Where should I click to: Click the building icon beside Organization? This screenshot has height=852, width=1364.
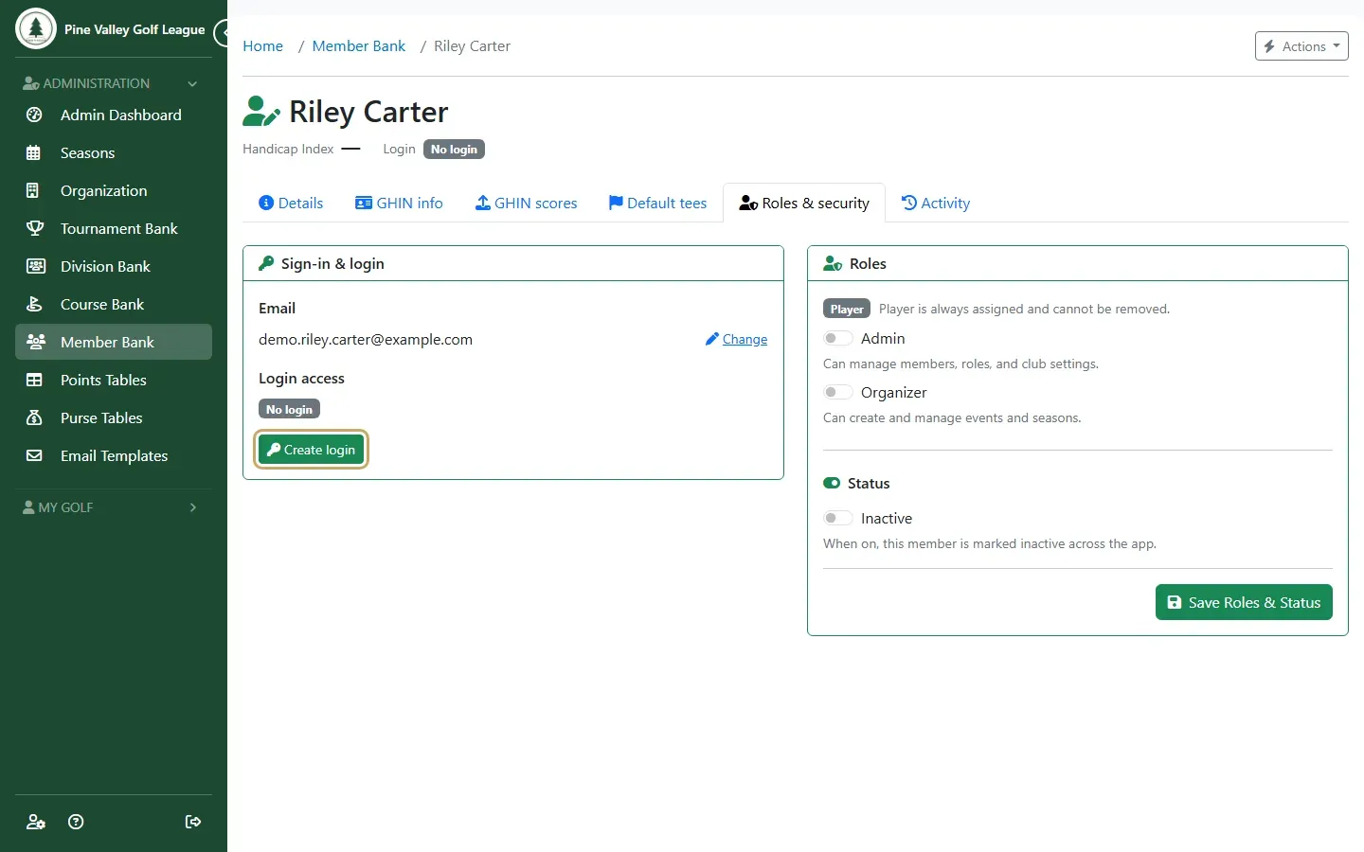34,190
